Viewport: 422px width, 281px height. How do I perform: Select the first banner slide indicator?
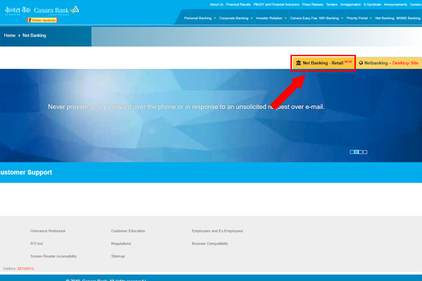click(352, 152)
